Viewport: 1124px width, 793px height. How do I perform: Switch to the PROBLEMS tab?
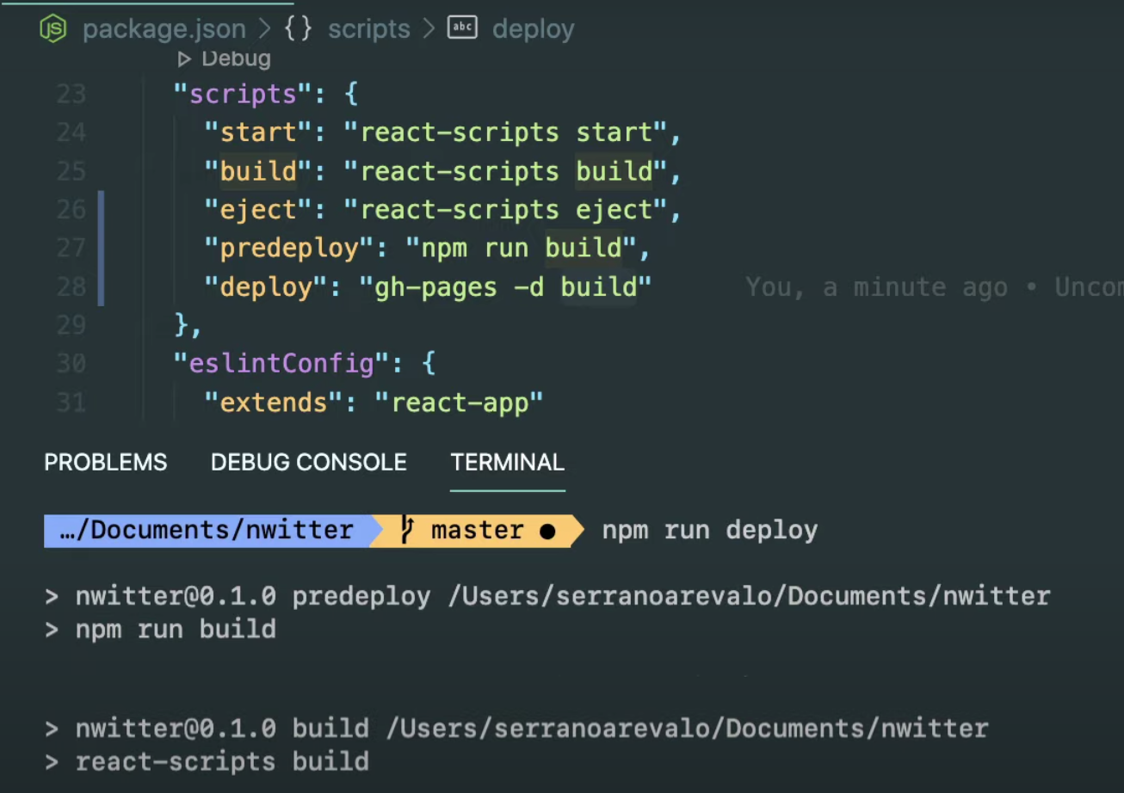click(106, 463)
